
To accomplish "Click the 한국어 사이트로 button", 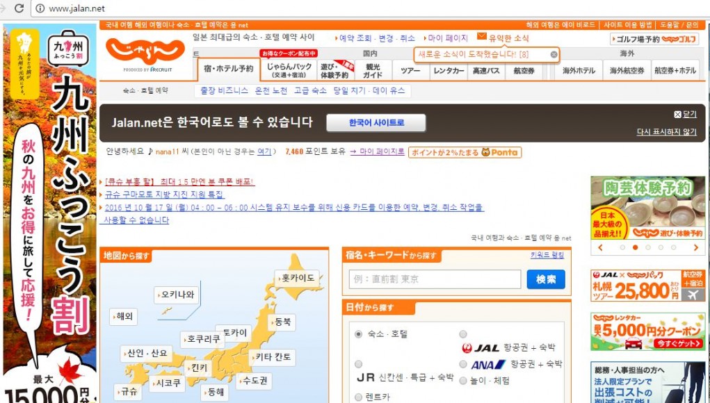I will [x=376, y=122].
